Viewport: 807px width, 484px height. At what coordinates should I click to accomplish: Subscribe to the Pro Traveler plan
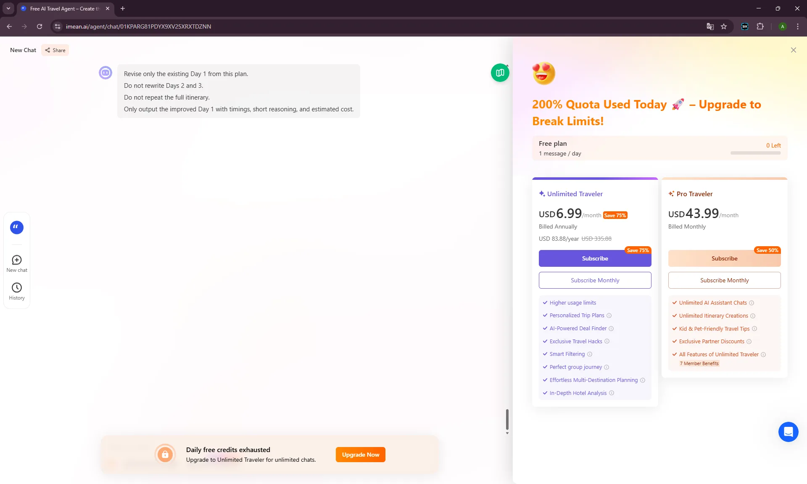[724, 258]
